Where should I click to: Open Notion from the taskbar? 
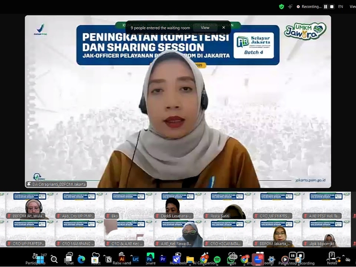[x=109, y=259]
